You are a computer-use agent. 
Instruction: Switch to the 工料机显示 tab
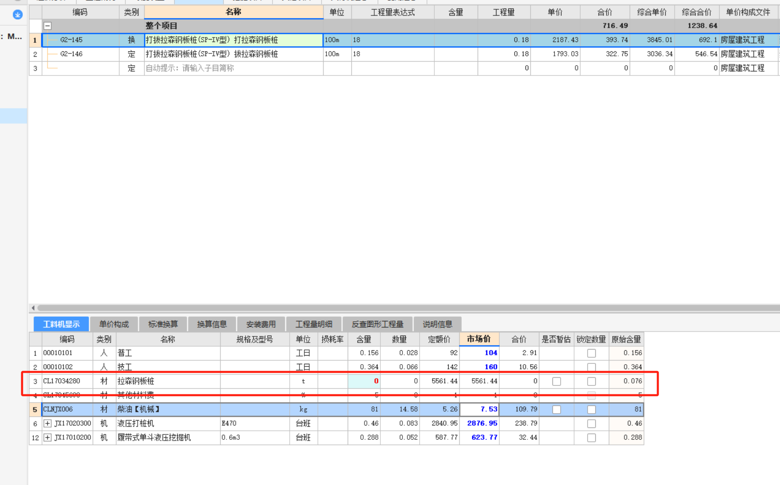pos(61,324)
